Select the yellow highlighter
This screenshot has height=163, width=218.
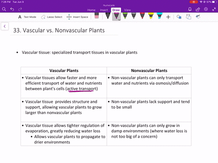(151, 16)
